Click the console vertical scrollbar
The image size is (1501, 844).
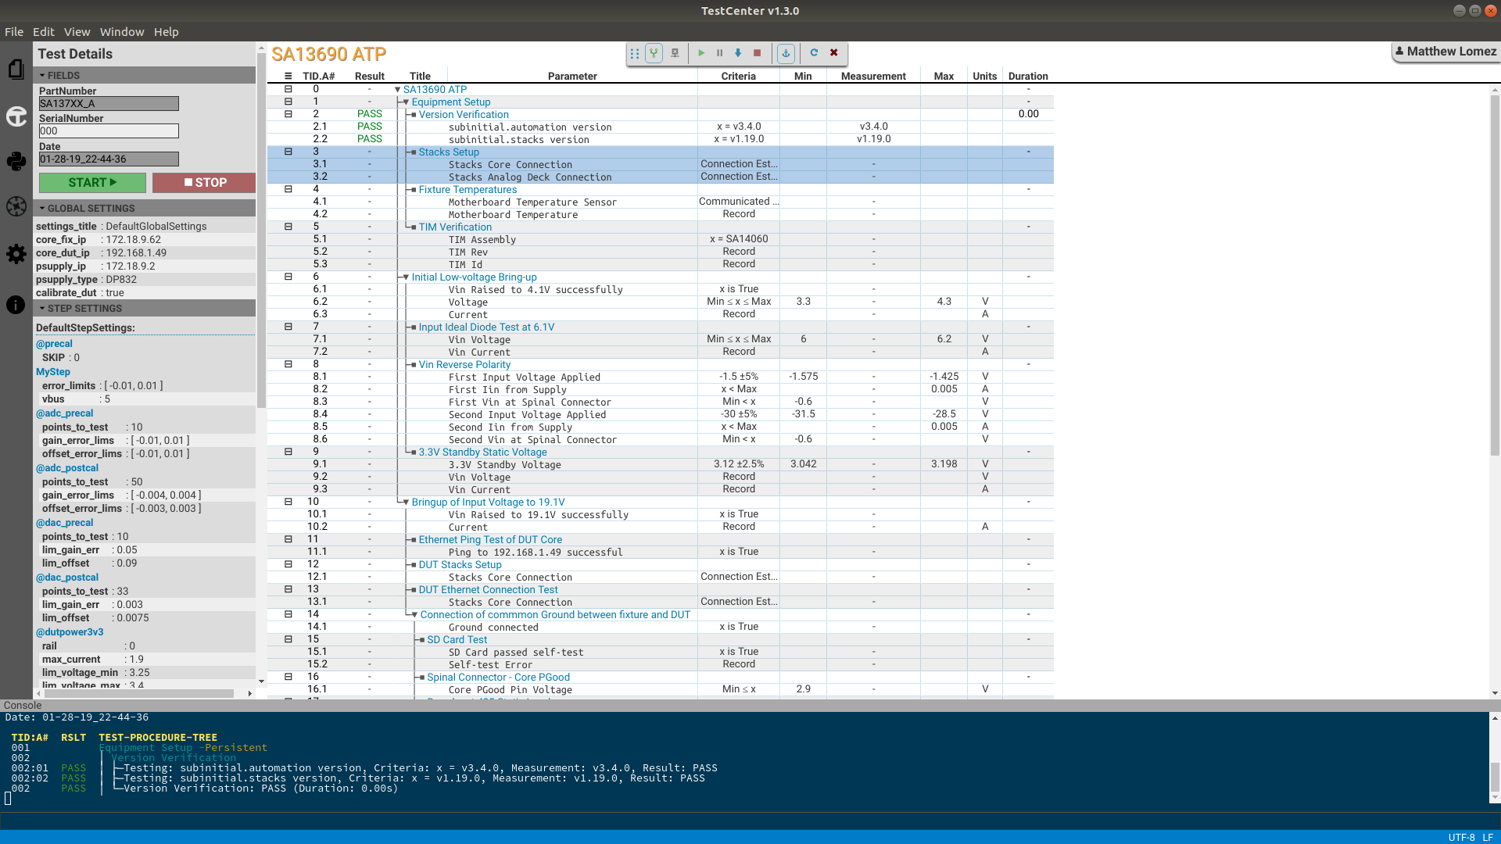[1495, 778]
